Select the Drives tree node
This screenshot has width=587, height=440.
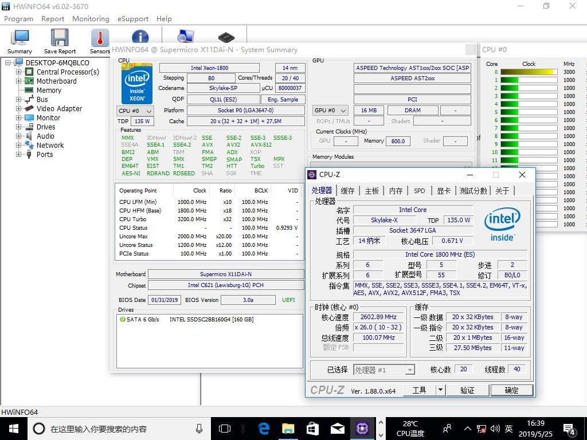(x=46, y=127)
